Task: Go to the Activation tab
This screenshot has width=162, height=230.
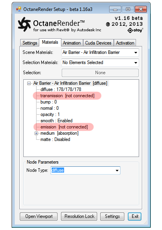Action: 125,43
